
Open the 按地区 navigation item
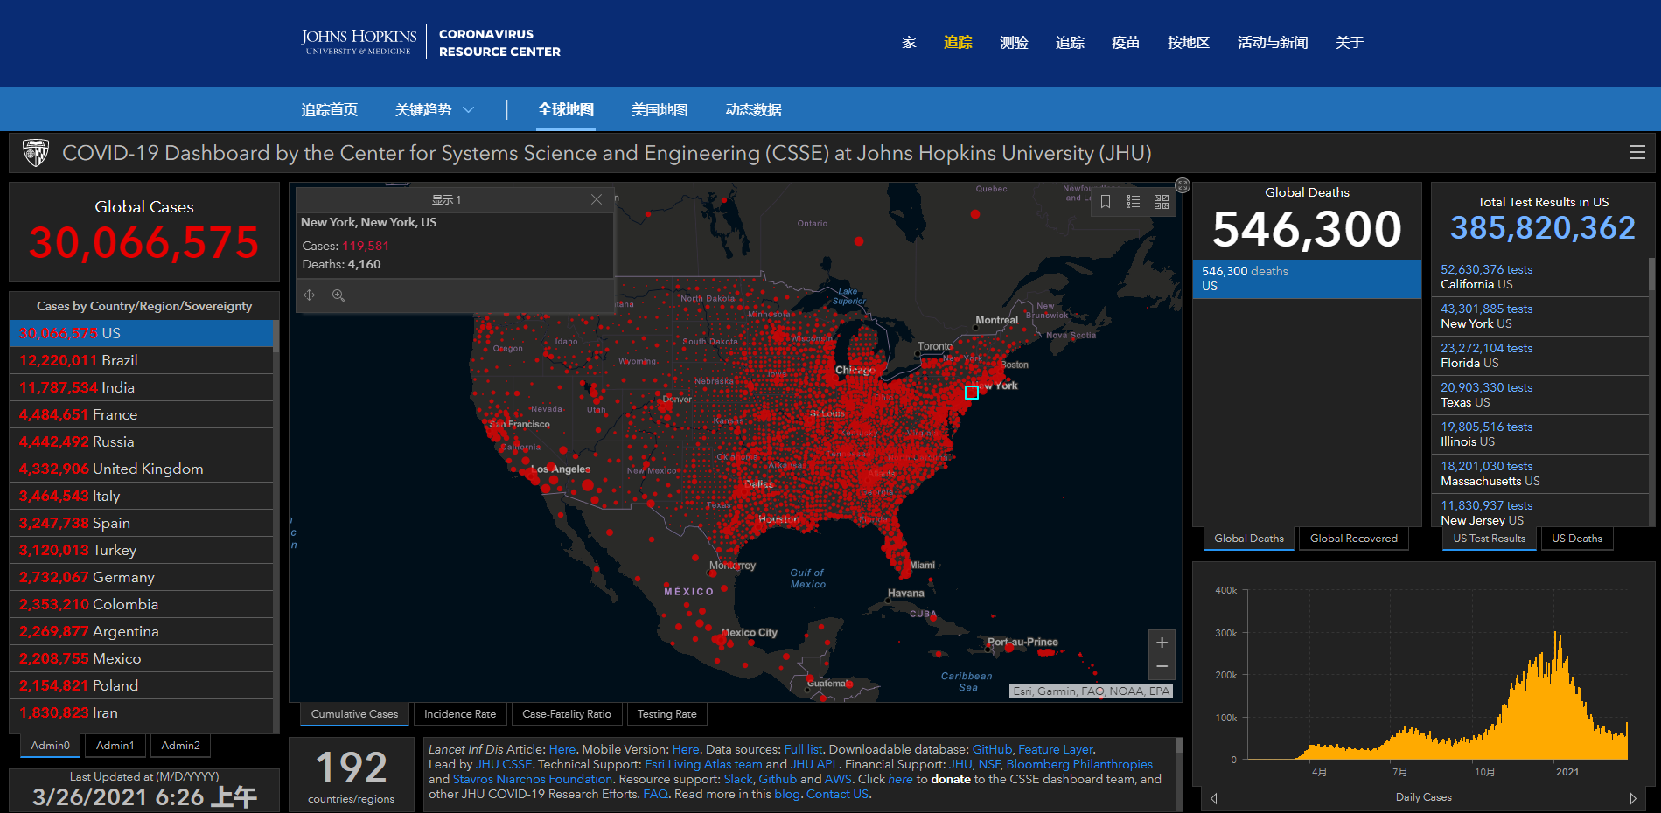[x=1189, y=43]
